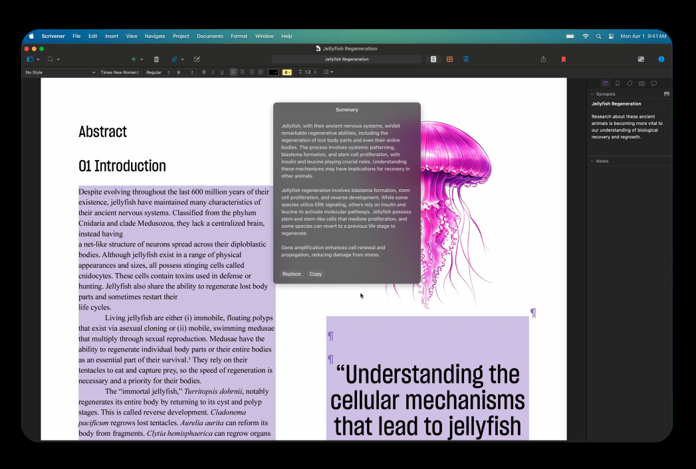The width and height of the screenshot is (696, 469).
Task: Open the Help menu
Action: [287, 37]
